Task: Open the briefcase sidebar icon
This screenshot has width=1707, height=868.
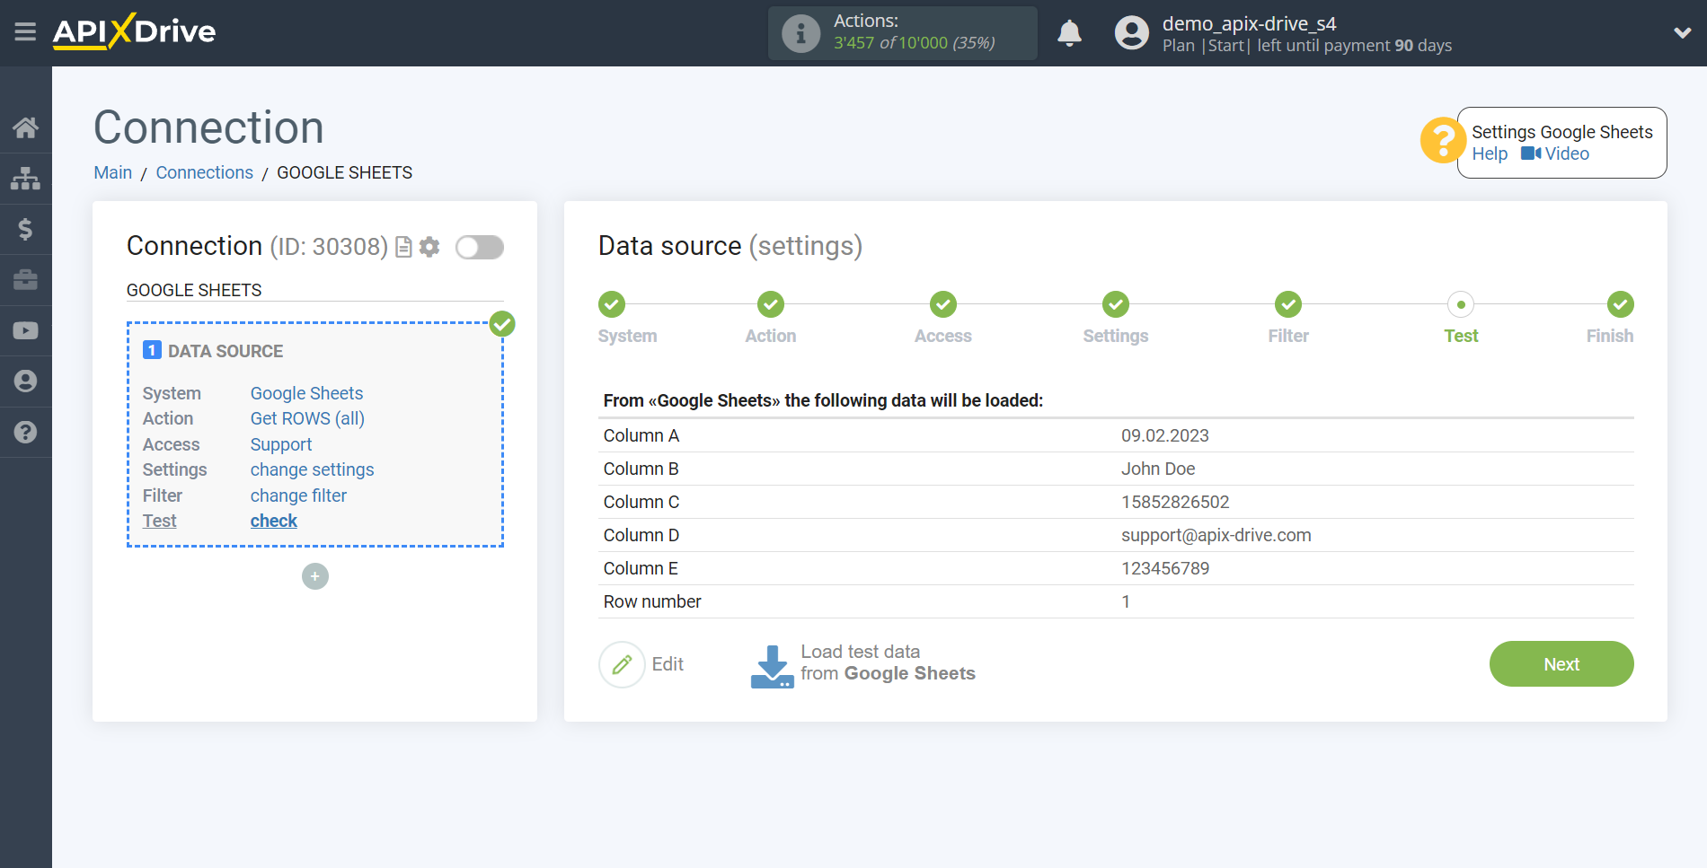Action: coord(25,280)
